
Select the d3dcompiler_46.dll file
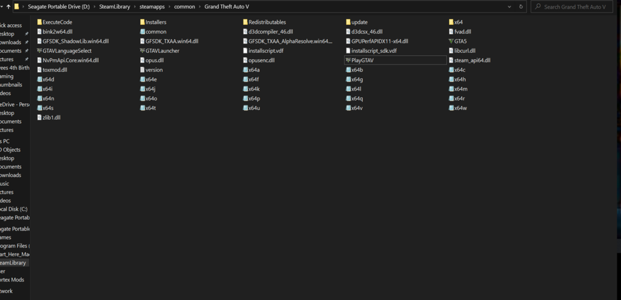click(x=268, y=32)
